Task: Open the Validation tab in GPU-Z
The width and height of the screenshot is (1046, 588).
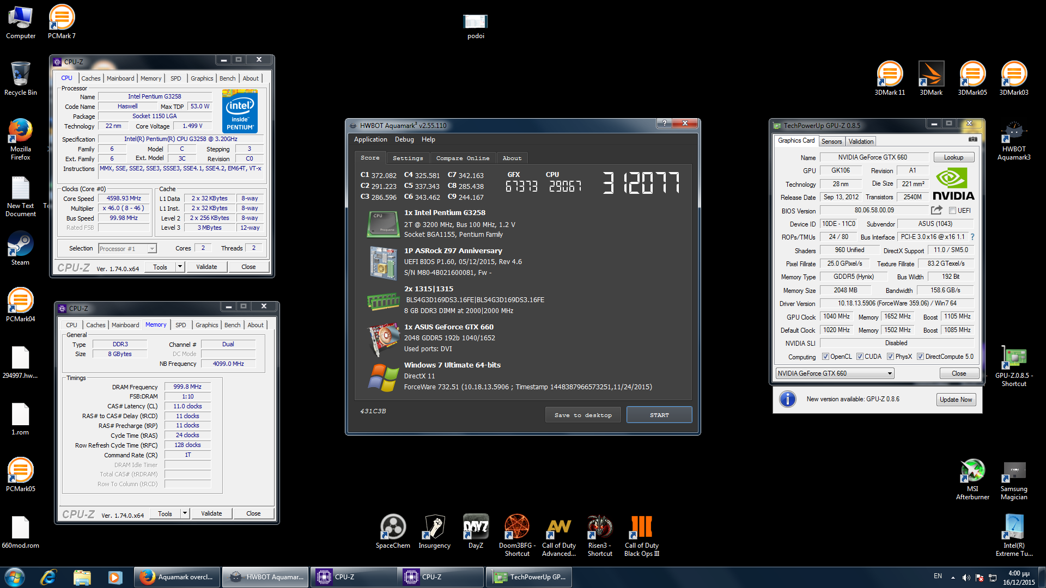Action: coord(861,141)
